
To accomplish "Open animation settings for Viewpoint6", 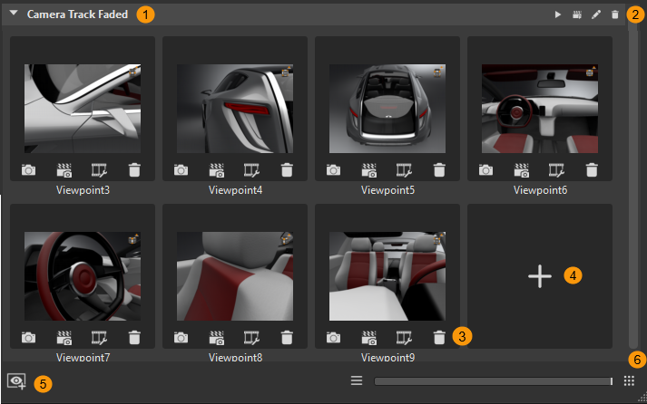I will click(x=556, y=170).
